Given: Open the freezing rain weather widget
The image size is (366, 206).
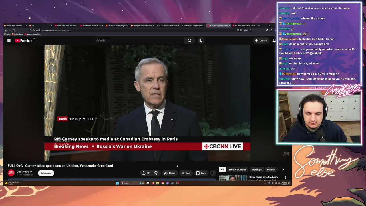Looking at the screenshot, I should [12, 183].
